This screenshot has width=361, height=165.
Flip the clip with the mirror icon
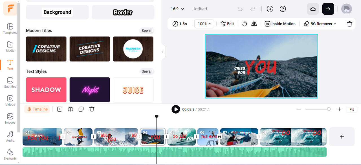(x=254, y=24)
